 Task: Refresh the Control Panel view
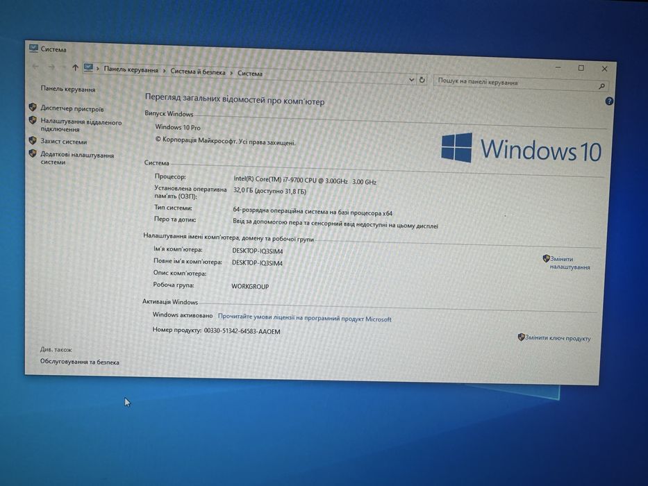(422, 80)
